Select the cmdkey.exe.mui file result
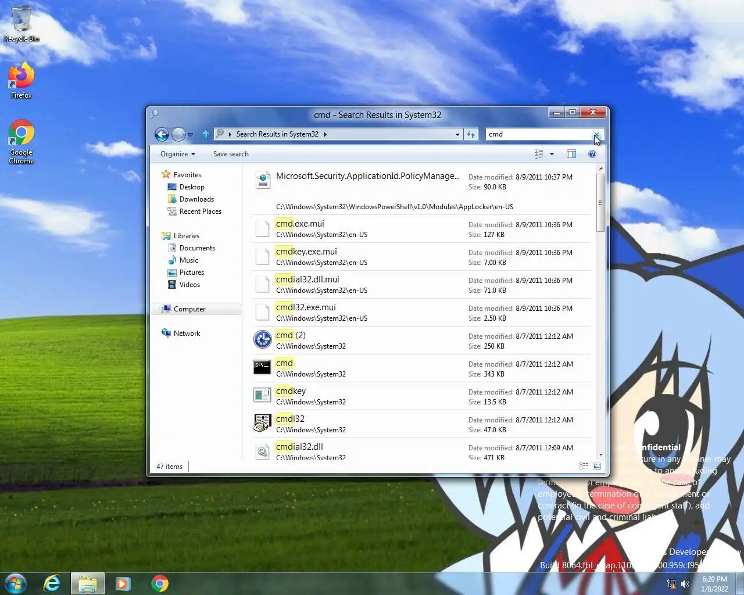Image resolution: width=744 pixels, height=595 pixels. [421, 257]
